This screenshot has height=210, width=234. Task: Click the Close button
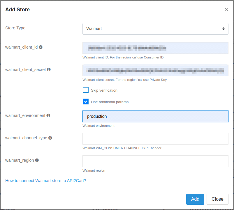pos(217,199)
